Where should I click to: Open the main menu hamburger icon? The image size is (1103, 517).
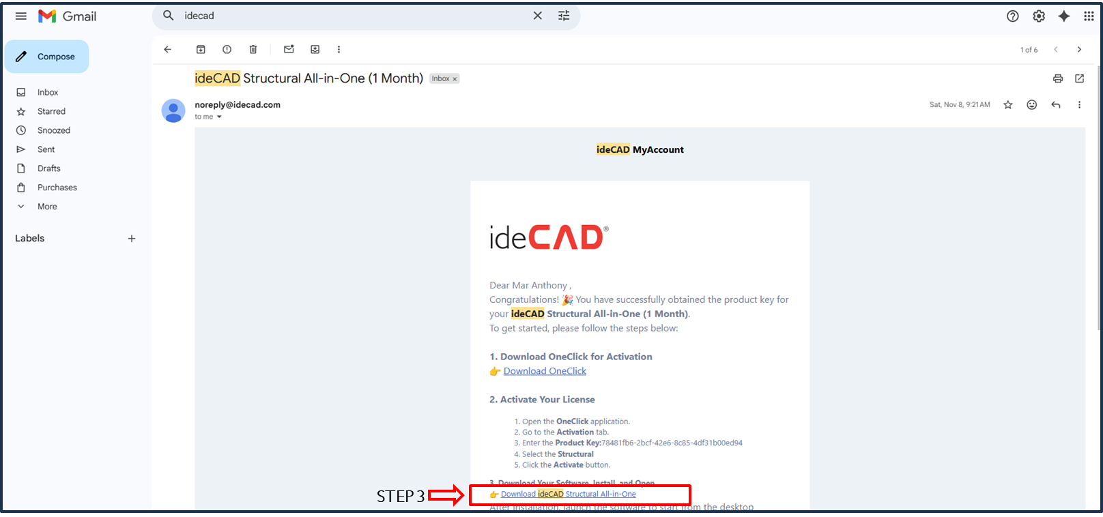click(x=21, y=16)
